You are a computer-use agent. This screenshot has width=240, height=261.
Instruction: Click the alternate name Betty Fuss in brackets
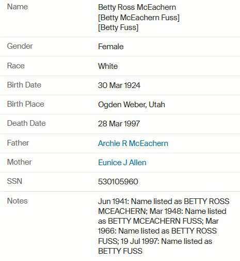118,27
